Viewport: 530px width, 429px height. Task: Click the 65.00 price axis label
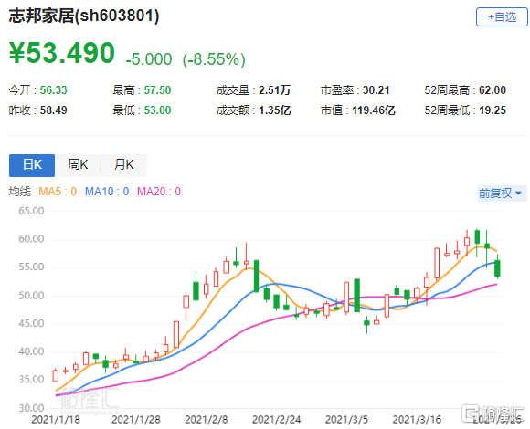(31, 211)
